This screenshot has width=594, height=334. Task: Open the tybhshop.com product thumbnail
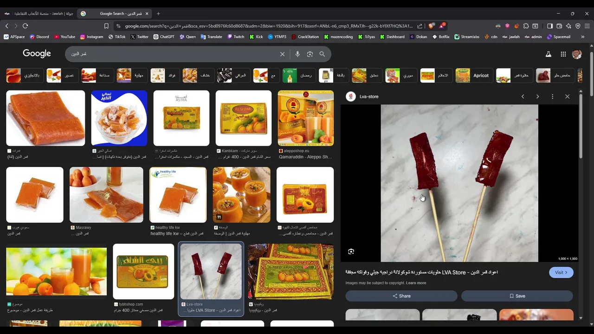[143, 271]
